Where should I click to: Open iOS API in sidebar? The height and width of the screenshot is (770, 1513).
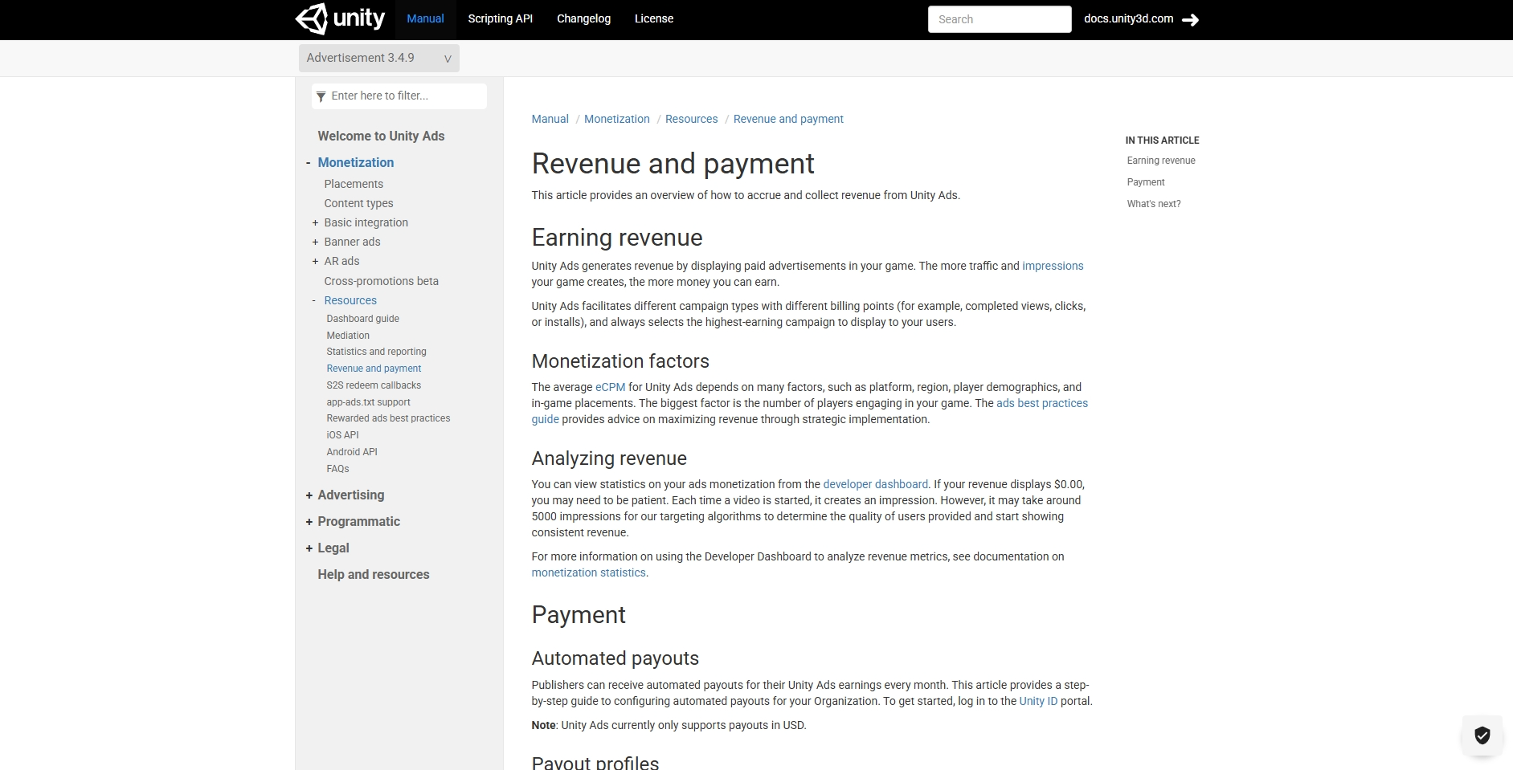(342, 435)
